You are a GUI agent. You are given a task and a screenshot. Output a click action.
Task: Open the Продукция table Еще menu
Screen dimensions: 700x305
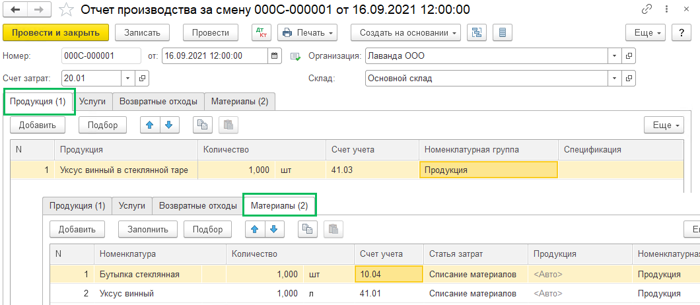[x=664, y=125]
